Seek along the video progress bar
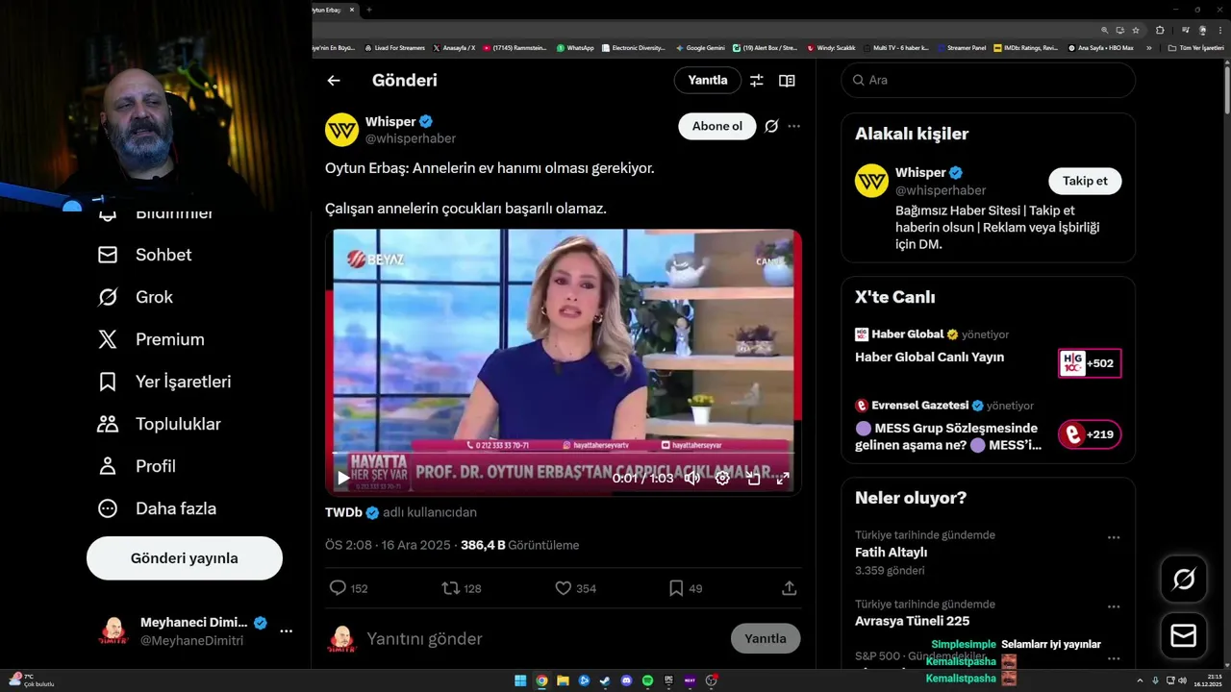Screen dimensions: 1231x692 (x=564, y=453)
